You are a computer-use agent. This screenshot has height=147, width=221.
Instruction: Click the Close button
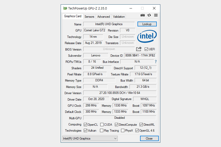149,139
